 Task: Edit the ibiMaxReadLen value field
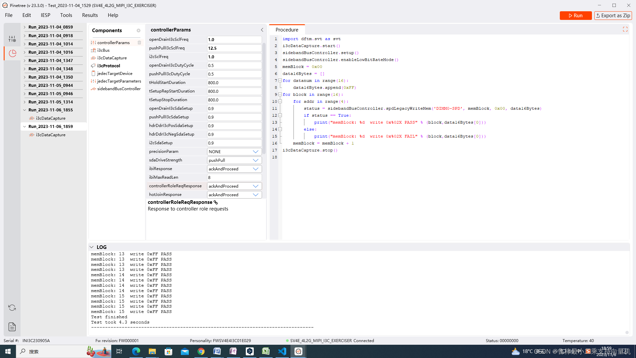[x=234, y=177]
